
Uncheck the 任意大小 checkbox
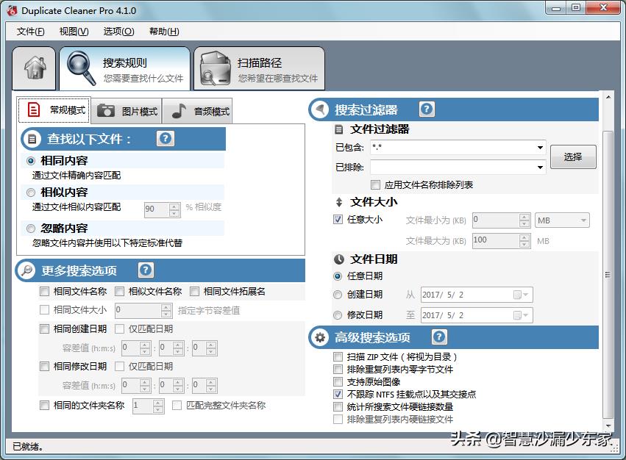click(338, 220)
